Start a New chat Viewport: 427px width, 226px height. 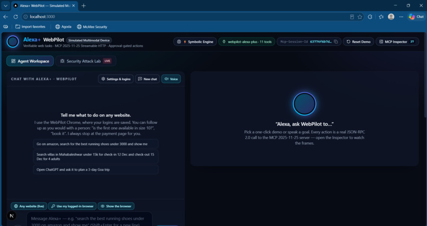[147, 79]
